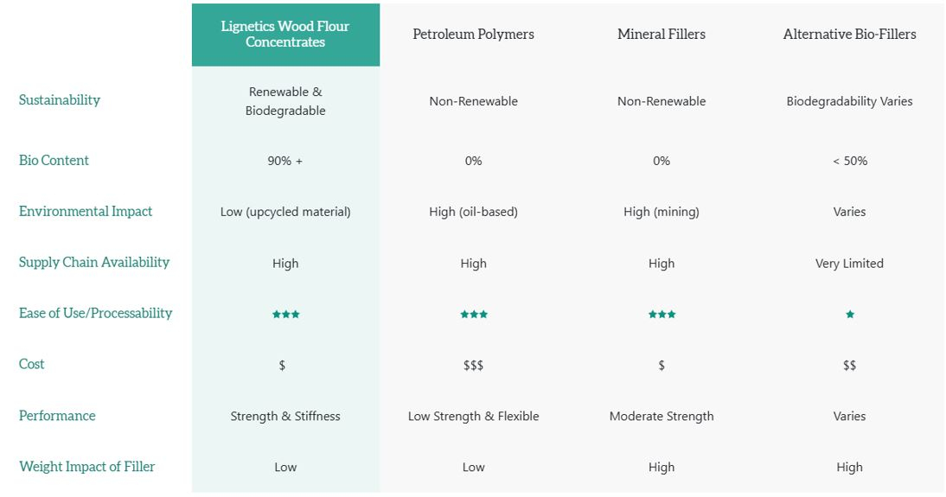Click the Lignetics three-star ease rating
Image resolution: width=946 pixels, height=497 pixels.
(285, 315)
